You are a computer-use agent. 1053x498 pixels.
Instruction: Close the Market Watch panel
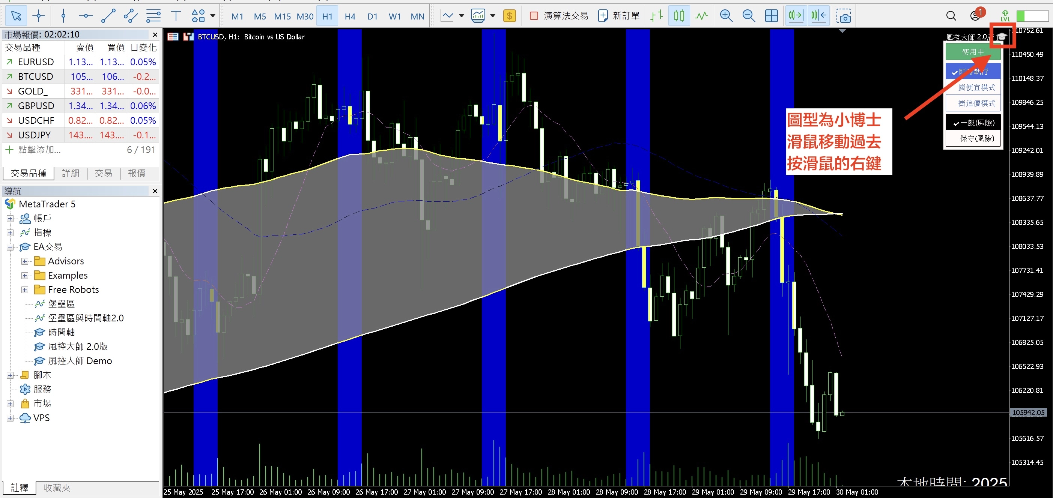[x=155, y=35]
